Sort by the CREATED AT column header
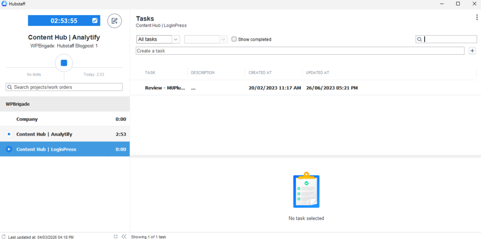The image size is (481, 239). (260, 73)
